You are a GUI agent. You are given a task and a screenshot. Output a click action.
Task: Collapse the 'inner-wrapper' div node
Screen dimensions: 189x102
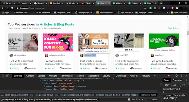[43, 83]
